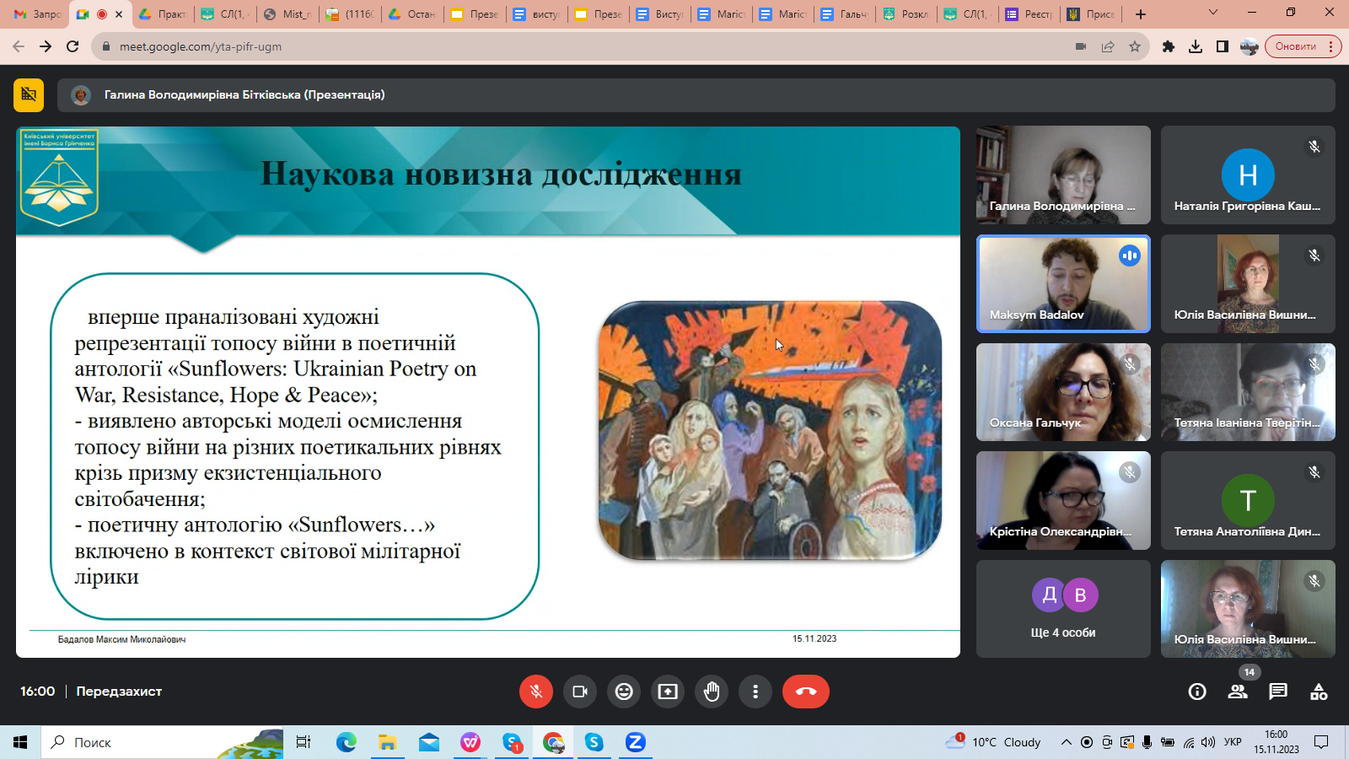
Task: Open the emoji reactions panel
Action: (624, 692)
